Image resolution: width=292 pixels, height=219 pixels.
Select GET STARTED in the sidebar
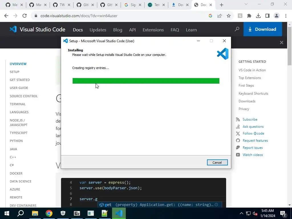click(20, 80)
